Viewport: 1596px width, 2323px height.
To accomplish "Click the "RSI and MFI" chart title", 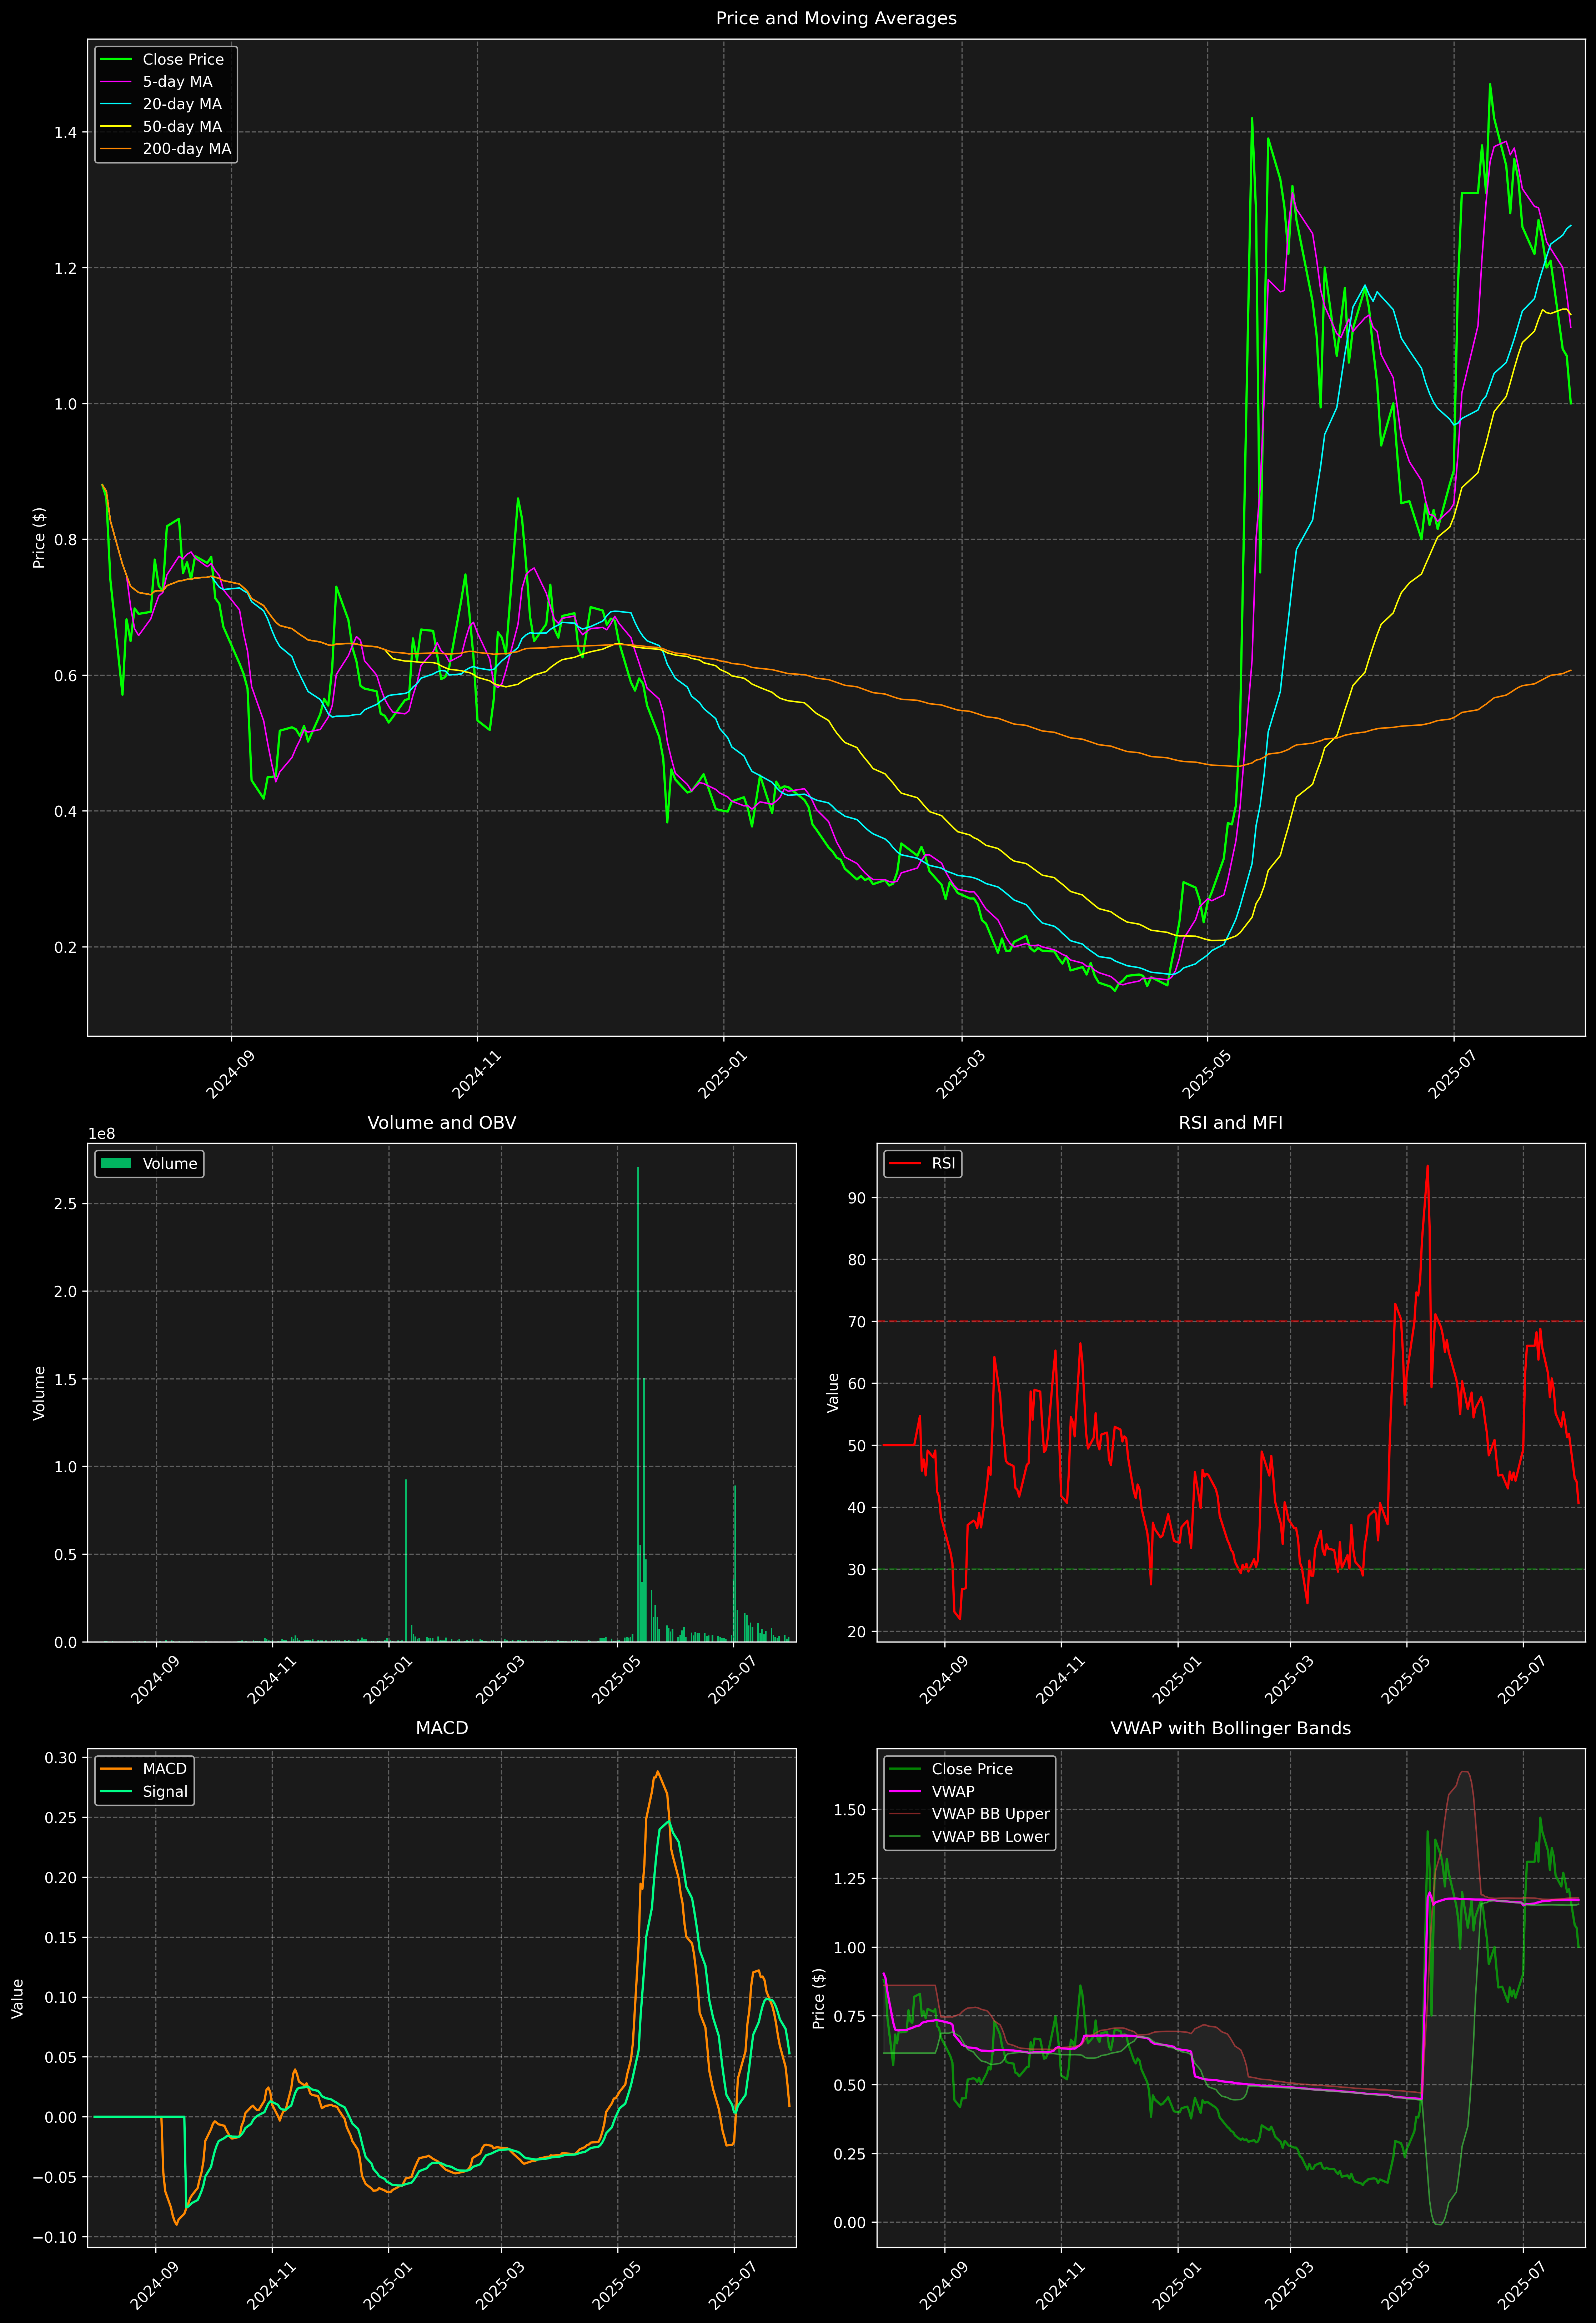I will (x=1231, y=1122).
